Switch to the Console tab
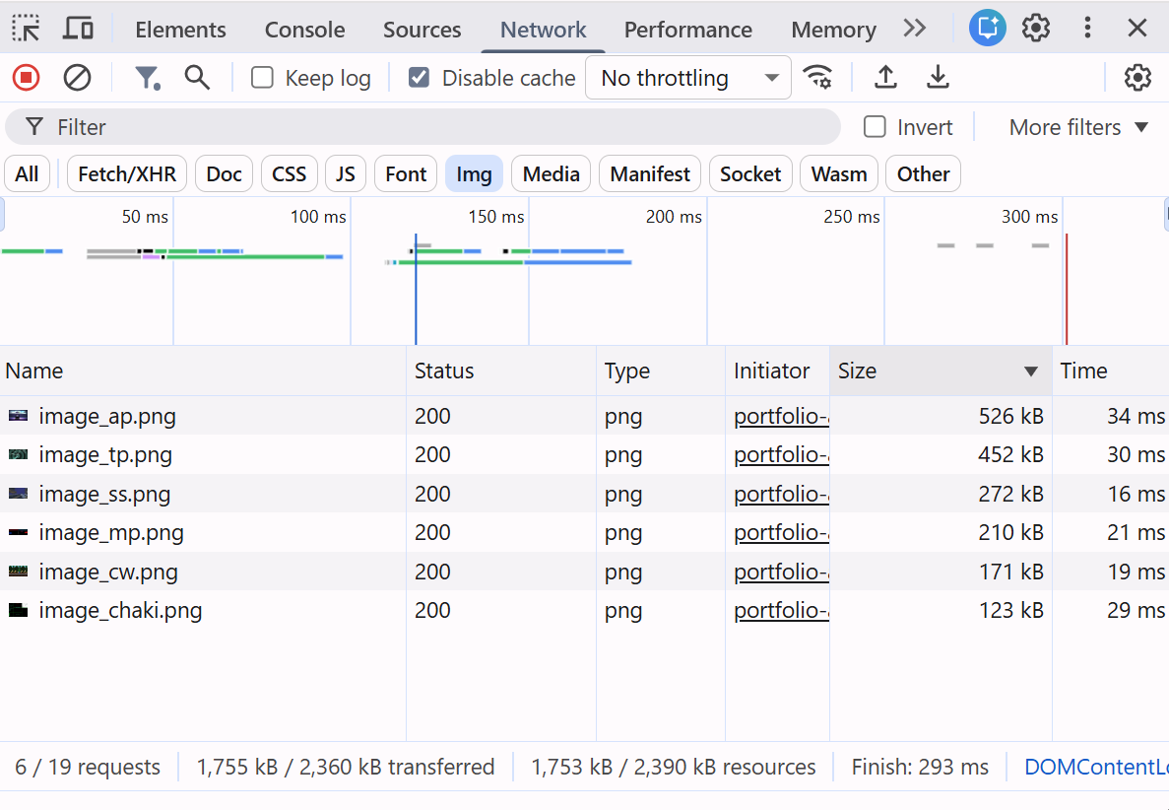 pyautogui.click(x=305, y=30)
